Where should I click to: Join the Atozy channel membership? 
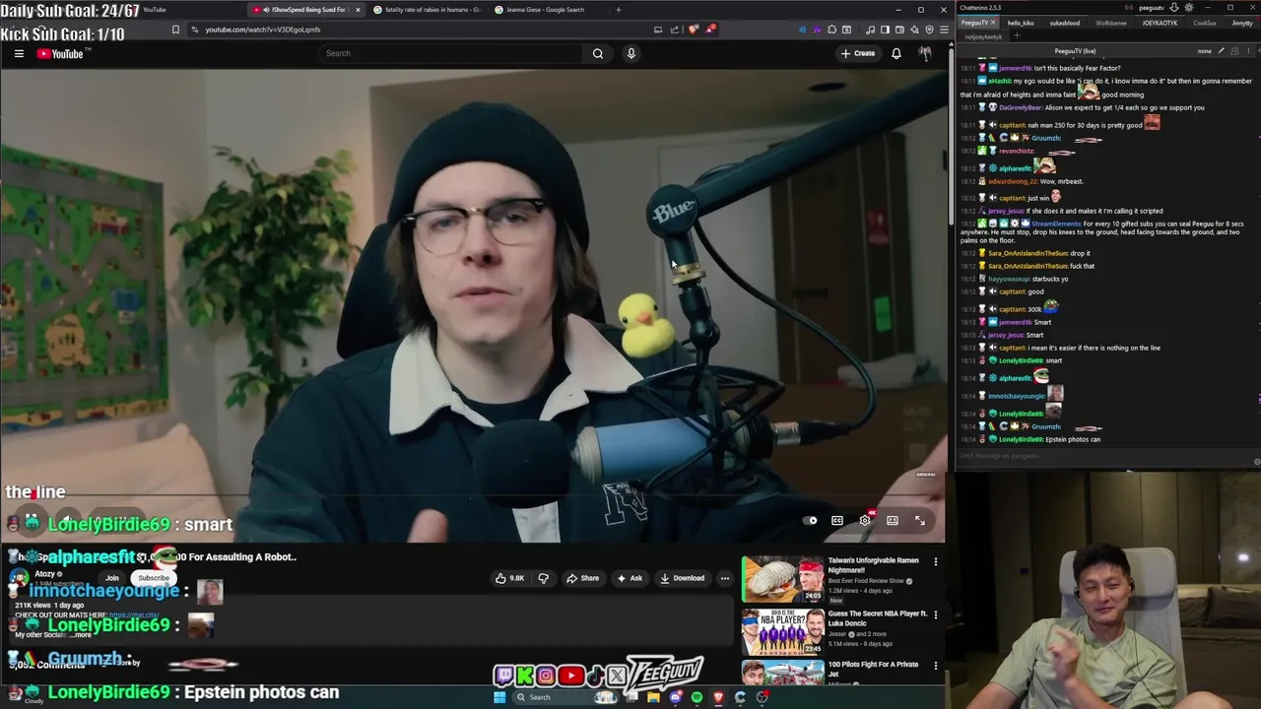pyautogui.click(x=112, y=578)
